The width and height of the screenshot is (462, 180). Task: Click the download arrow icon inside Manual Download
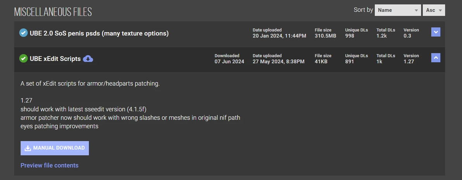point(28,148)
